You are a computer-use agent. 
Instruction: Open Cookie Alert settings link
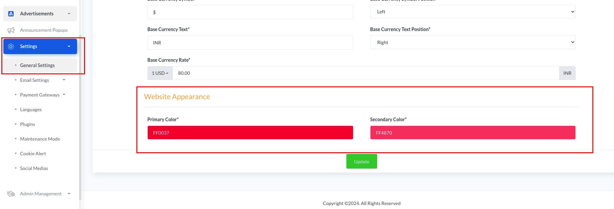click(x=33, y=154)
